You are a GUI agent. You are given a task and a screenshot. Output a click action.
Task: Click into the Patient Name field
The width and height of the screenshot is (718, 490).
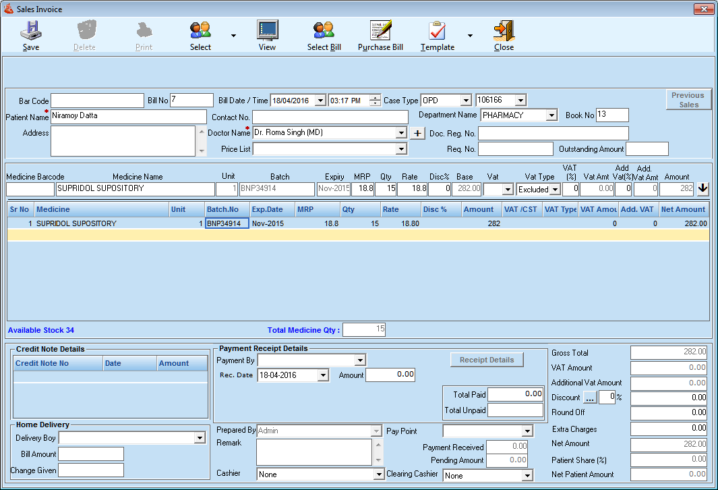128,116
